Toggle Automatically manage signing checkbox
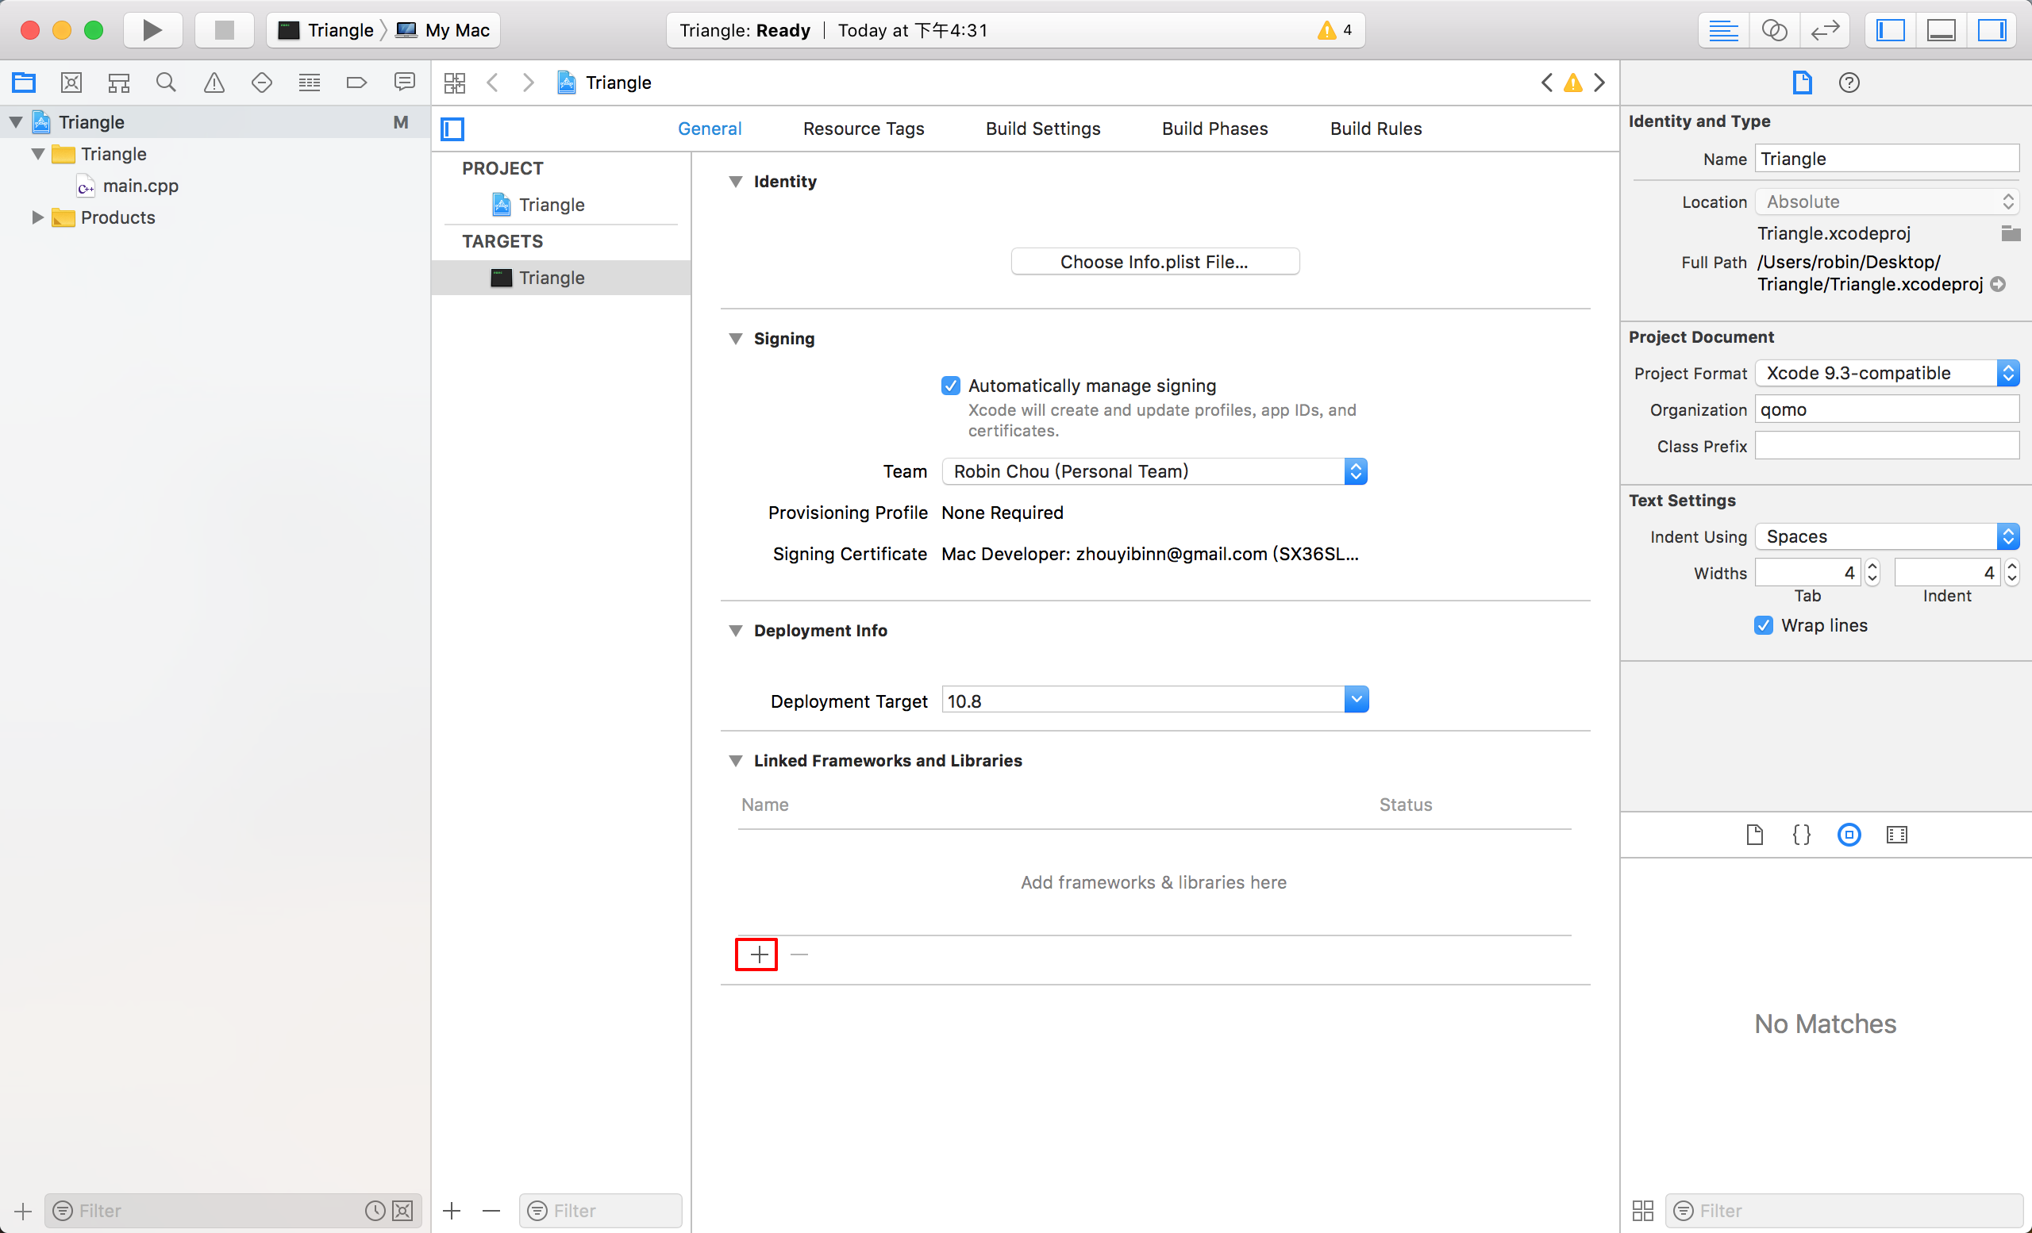2032x1233 pixels. pos(951,386)
